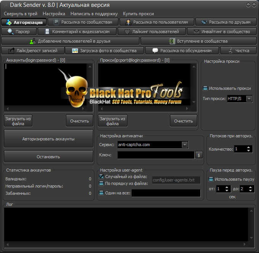Open the Тип прокси HTTP/S dropdown
259x253 pixels.
click(249, 99)
